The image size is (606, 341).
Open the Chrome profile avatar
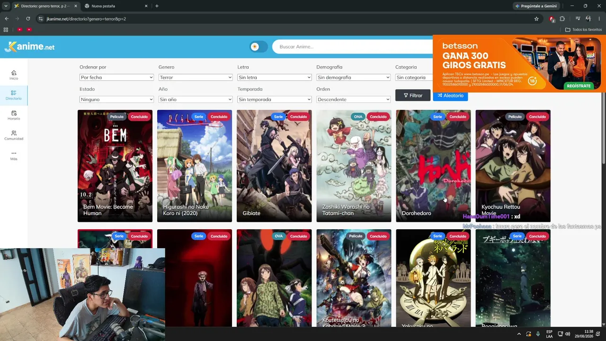tap(588, 19)
